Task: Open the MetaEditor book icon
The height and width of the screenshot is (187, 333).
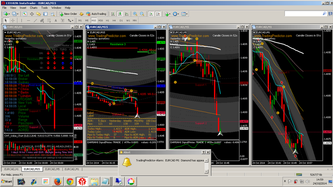Action: click(81, 14)
